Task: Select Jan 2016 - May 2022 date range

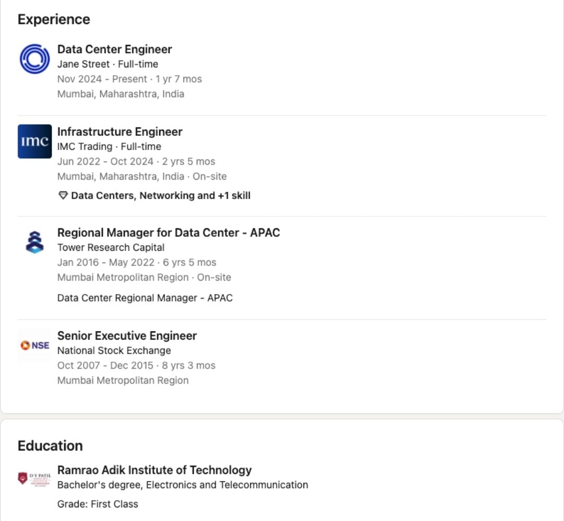Action: [x=105, y=262]
